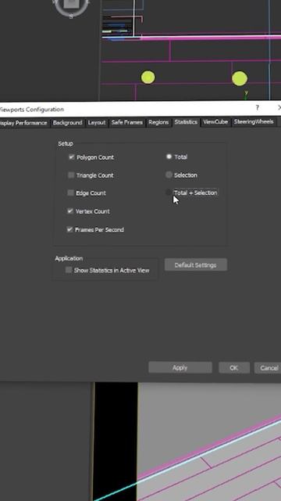The image size is (281, 501).
Task: Click the Cancel button
Action: click(x=269, y=368)
